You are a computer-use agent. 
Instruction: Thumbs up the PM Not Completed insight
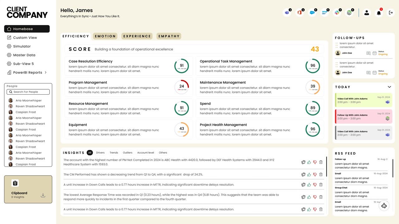tap(309, 162)
